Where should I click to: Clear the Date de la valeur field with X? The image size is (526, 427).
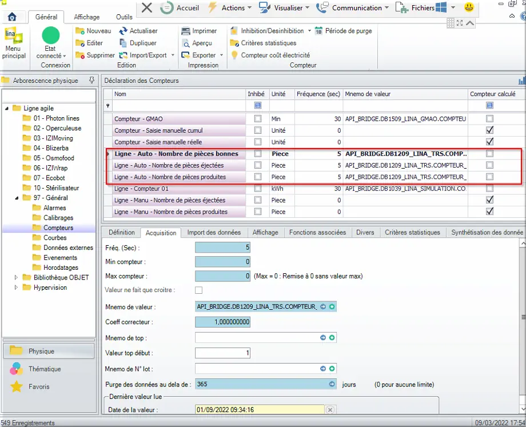tap(330, 409)
